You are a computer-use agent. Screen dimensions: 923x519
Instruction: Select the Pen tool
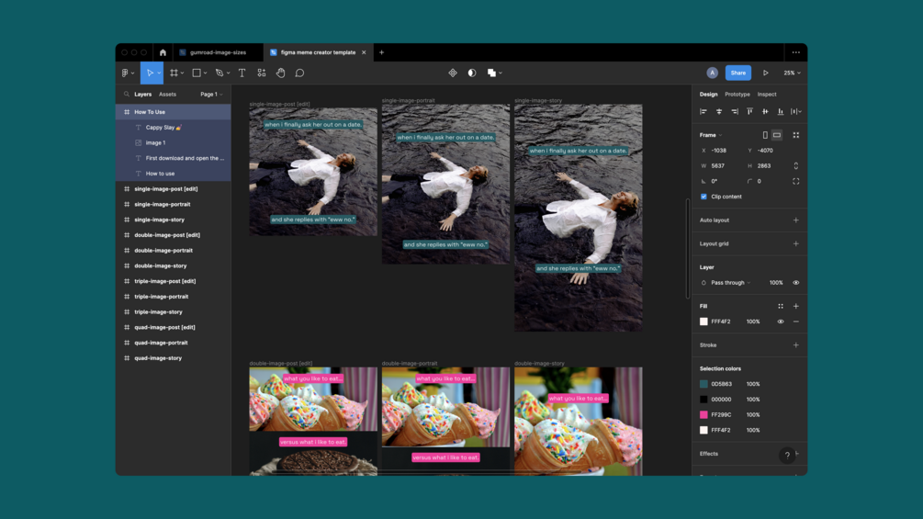[219, 73]
